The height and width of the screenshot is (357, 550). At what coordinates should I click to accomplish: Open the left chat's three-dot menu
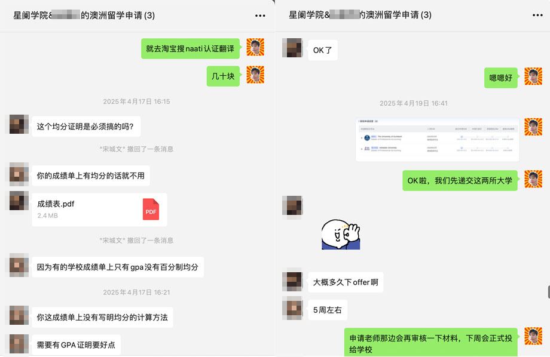(x=260, y=16)
